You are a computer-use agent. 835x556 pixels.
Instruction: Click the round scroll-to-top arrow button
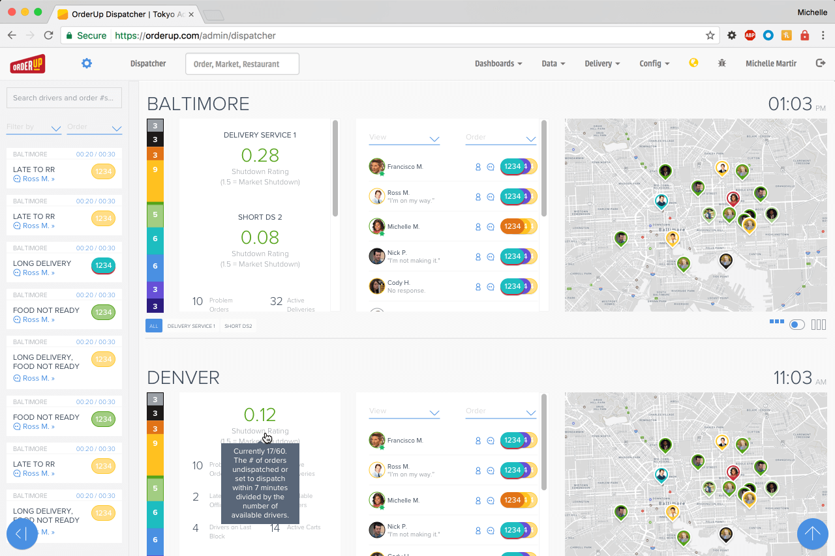(x=813, y=534)
